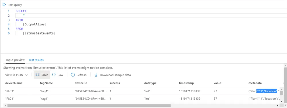
Task: Place cursor on the asterisk in line 2
Action: coord(24,15)
